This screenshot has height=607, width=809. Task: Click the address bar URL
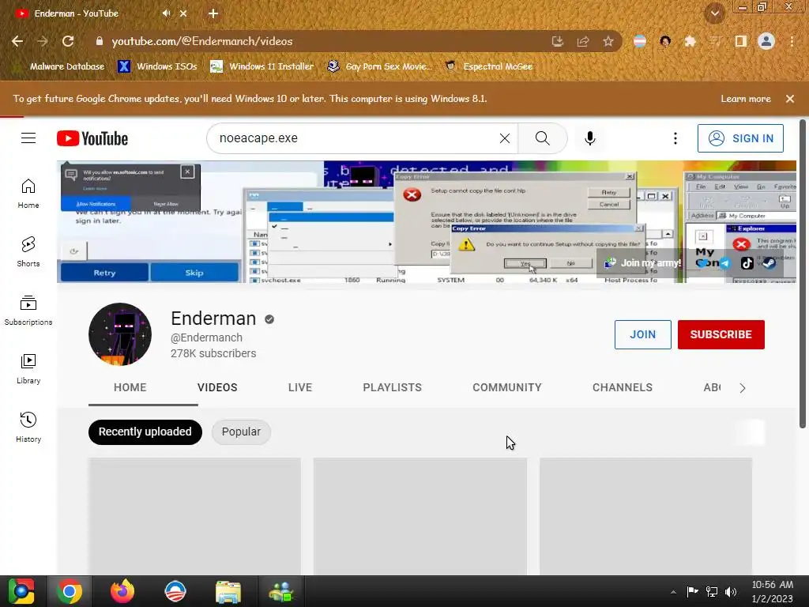(202, 41)
